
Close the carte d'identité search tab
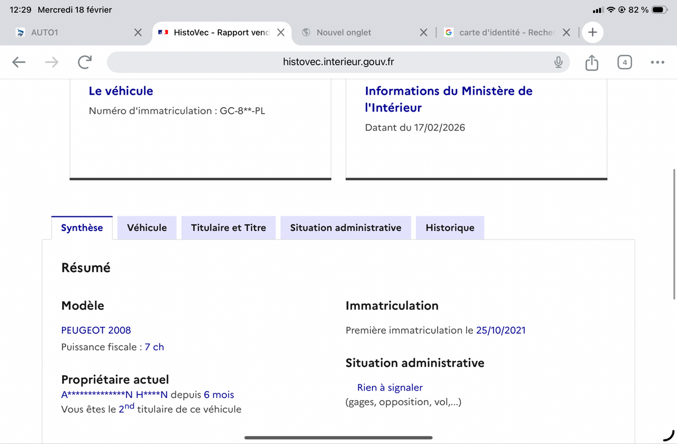[x=566, y=33]
